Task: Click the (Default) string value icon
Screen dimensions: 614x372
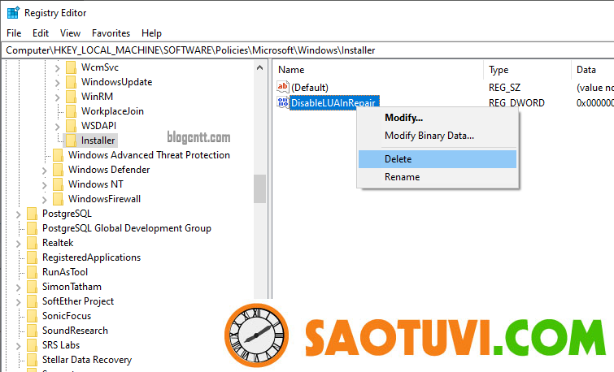Action: [x=283, y=87]
